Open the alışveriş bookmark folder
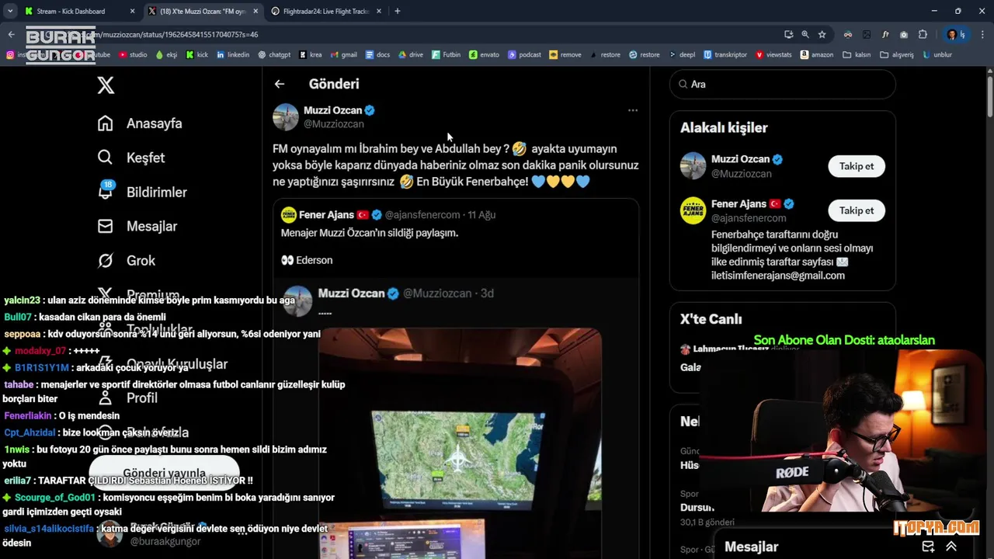Viewport: 994px width, 559px height. tap(897, 54)
